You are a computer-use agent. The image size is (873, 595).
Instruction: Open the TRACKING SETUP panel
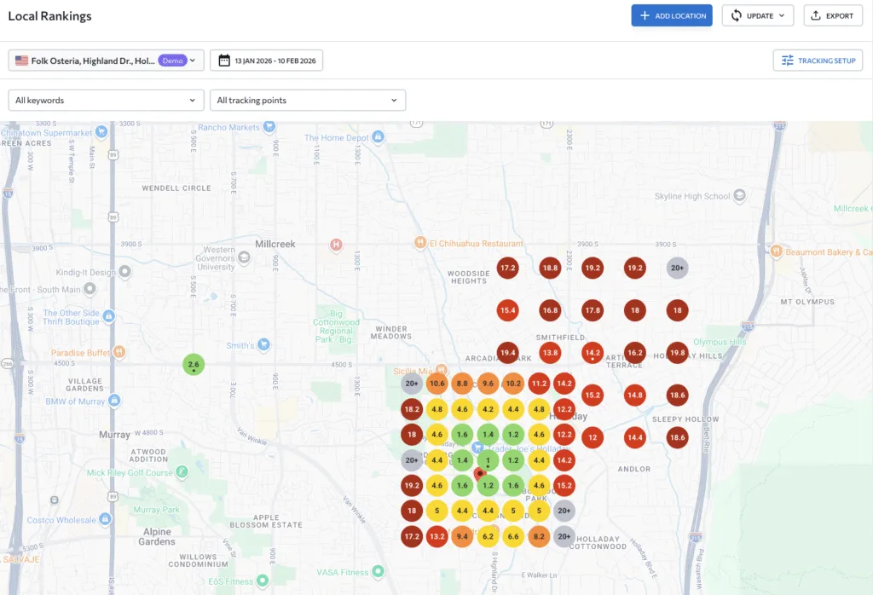[x=818, y=60]
